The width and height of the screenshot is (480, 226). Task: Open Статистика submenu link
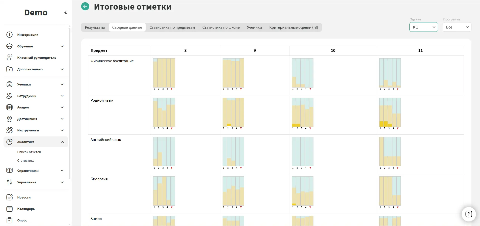tap(26, 160)
